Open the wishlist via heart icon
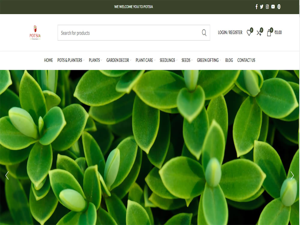The width and height of the screenshot is (300, 225). click(249, 33)
